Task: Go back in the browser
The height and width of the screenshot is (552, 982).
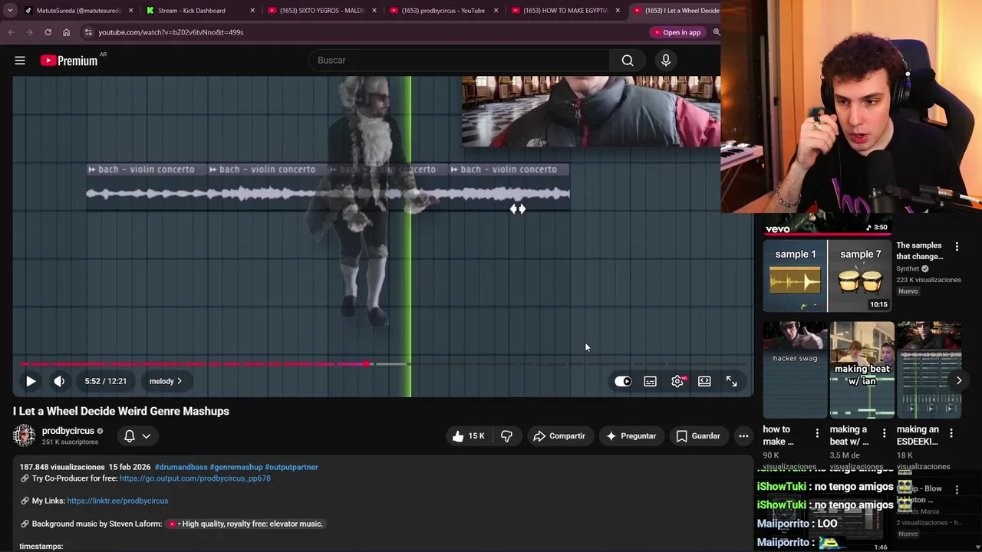Action: point(11,32)
